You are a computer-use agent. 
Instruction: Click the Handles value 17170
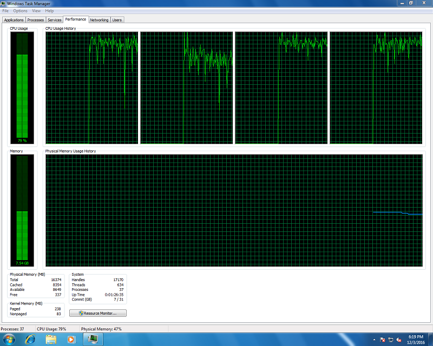(118, 280)
